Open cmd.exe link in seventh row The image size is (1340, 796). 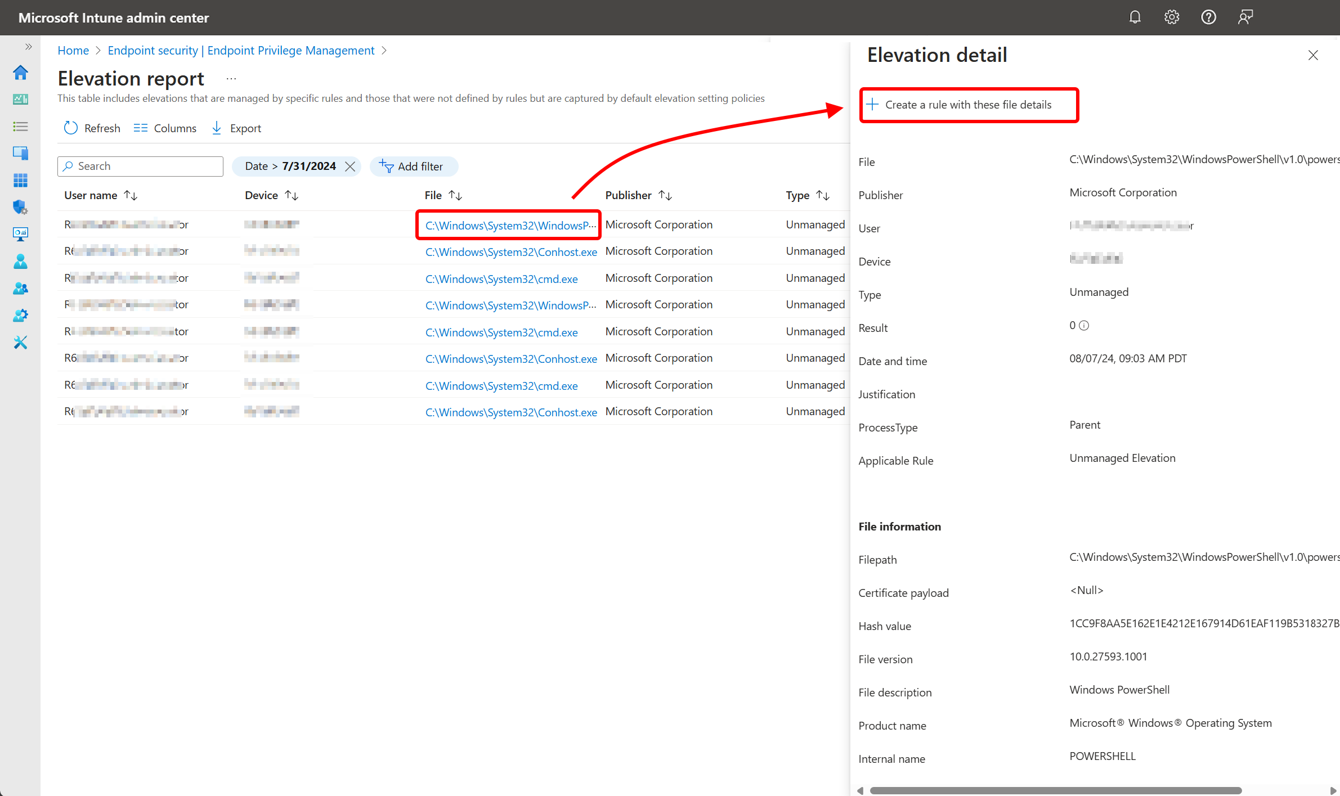tap(501, 385)
